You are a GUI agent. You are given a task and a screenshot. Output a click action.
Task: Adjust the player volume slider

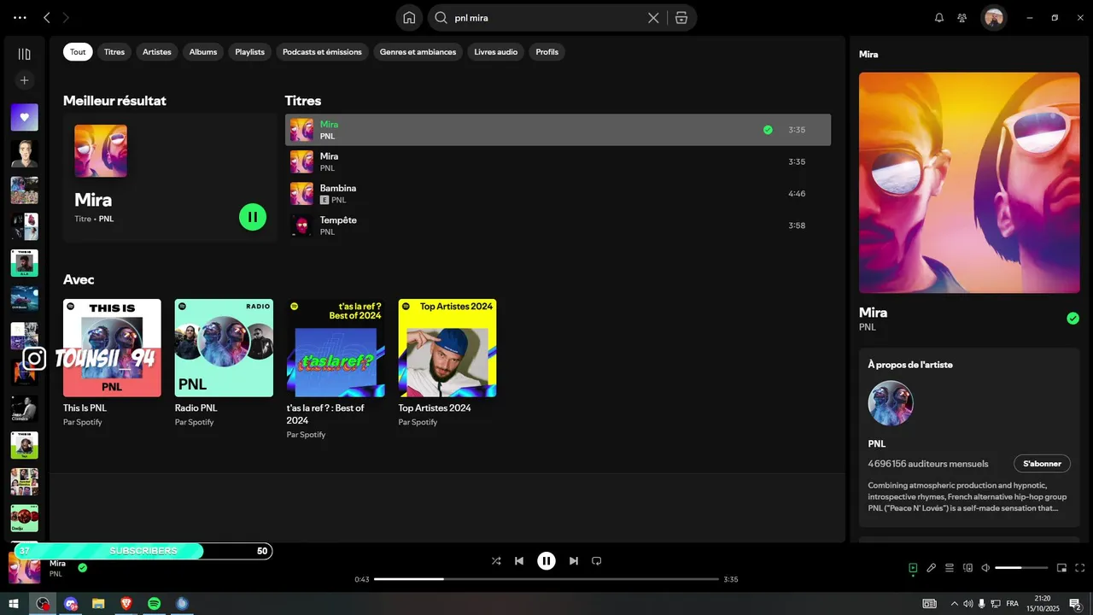[1021, 567]
